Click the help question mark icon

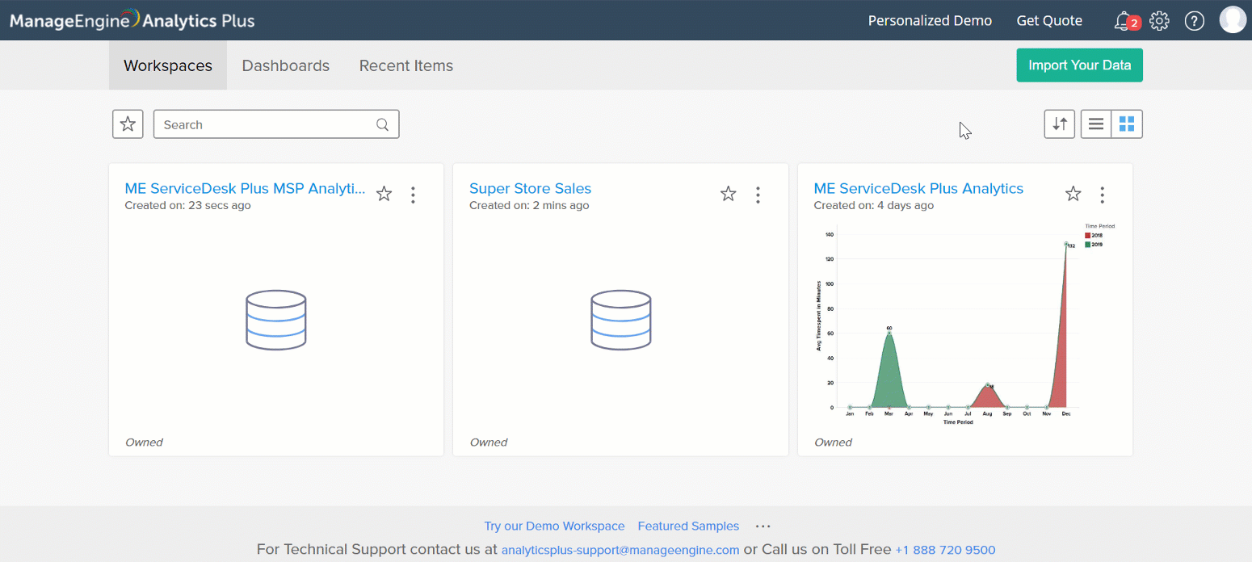(x=1194, y=21)
